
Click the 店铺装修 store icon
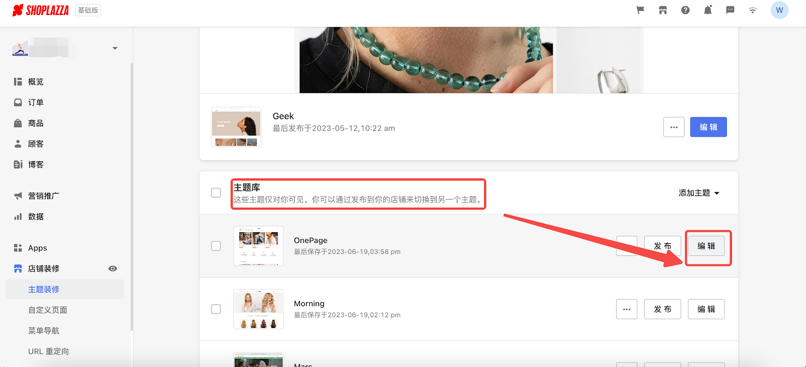pyautogui.click(x=18, y=268)
